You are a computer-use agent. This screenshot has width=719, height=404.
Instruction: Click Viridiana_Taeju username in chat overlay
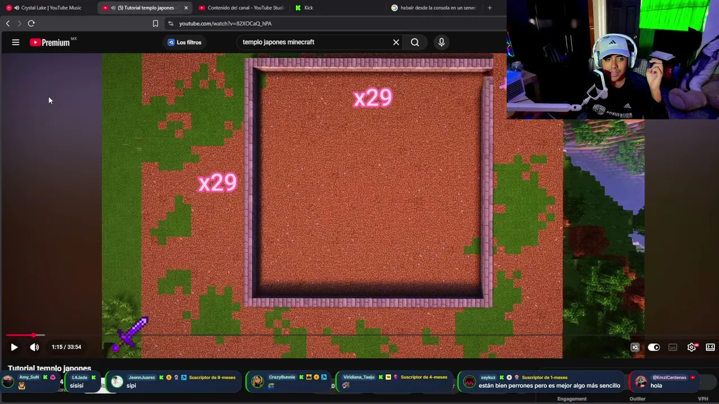pos(359,378)
